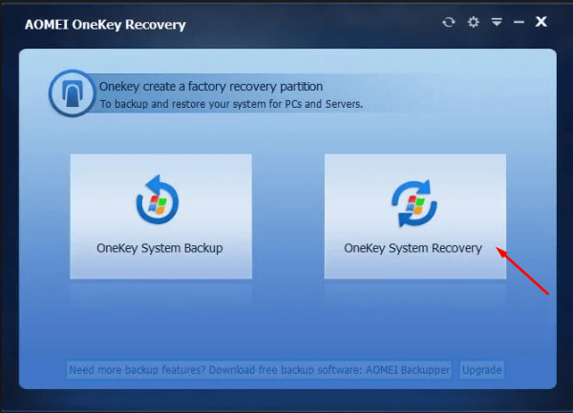
Task: Start OneKey System Recovery
Action: pyautogui.click(x=415, y=217)
